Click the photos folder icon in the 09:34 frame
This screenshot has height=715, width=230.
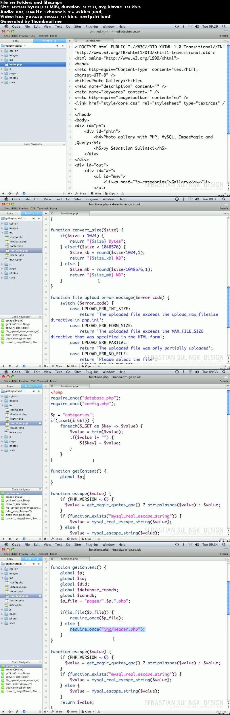pyautogui.click(x=6, y=618)
